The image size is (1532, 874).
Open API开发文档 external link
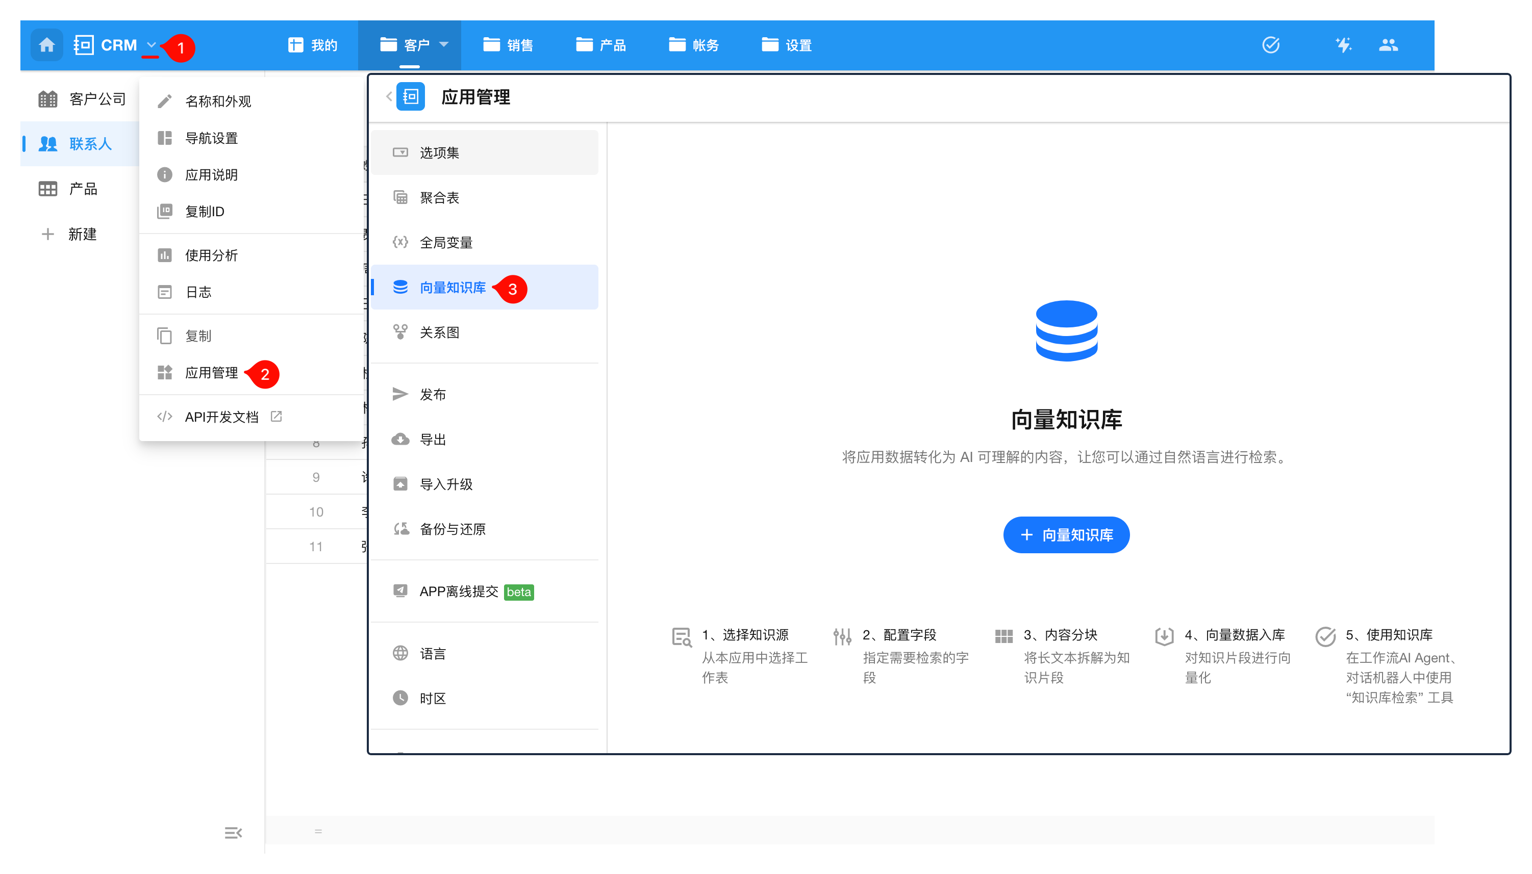coord(221,417)
